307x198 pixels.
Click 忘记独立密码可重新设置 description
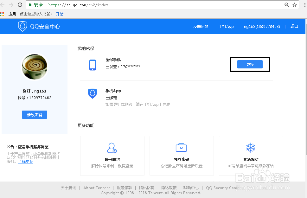click(182, 166)
